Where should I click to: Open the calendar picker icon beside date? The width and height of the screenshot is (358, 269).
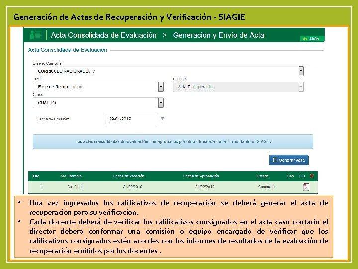pos(162,119)
